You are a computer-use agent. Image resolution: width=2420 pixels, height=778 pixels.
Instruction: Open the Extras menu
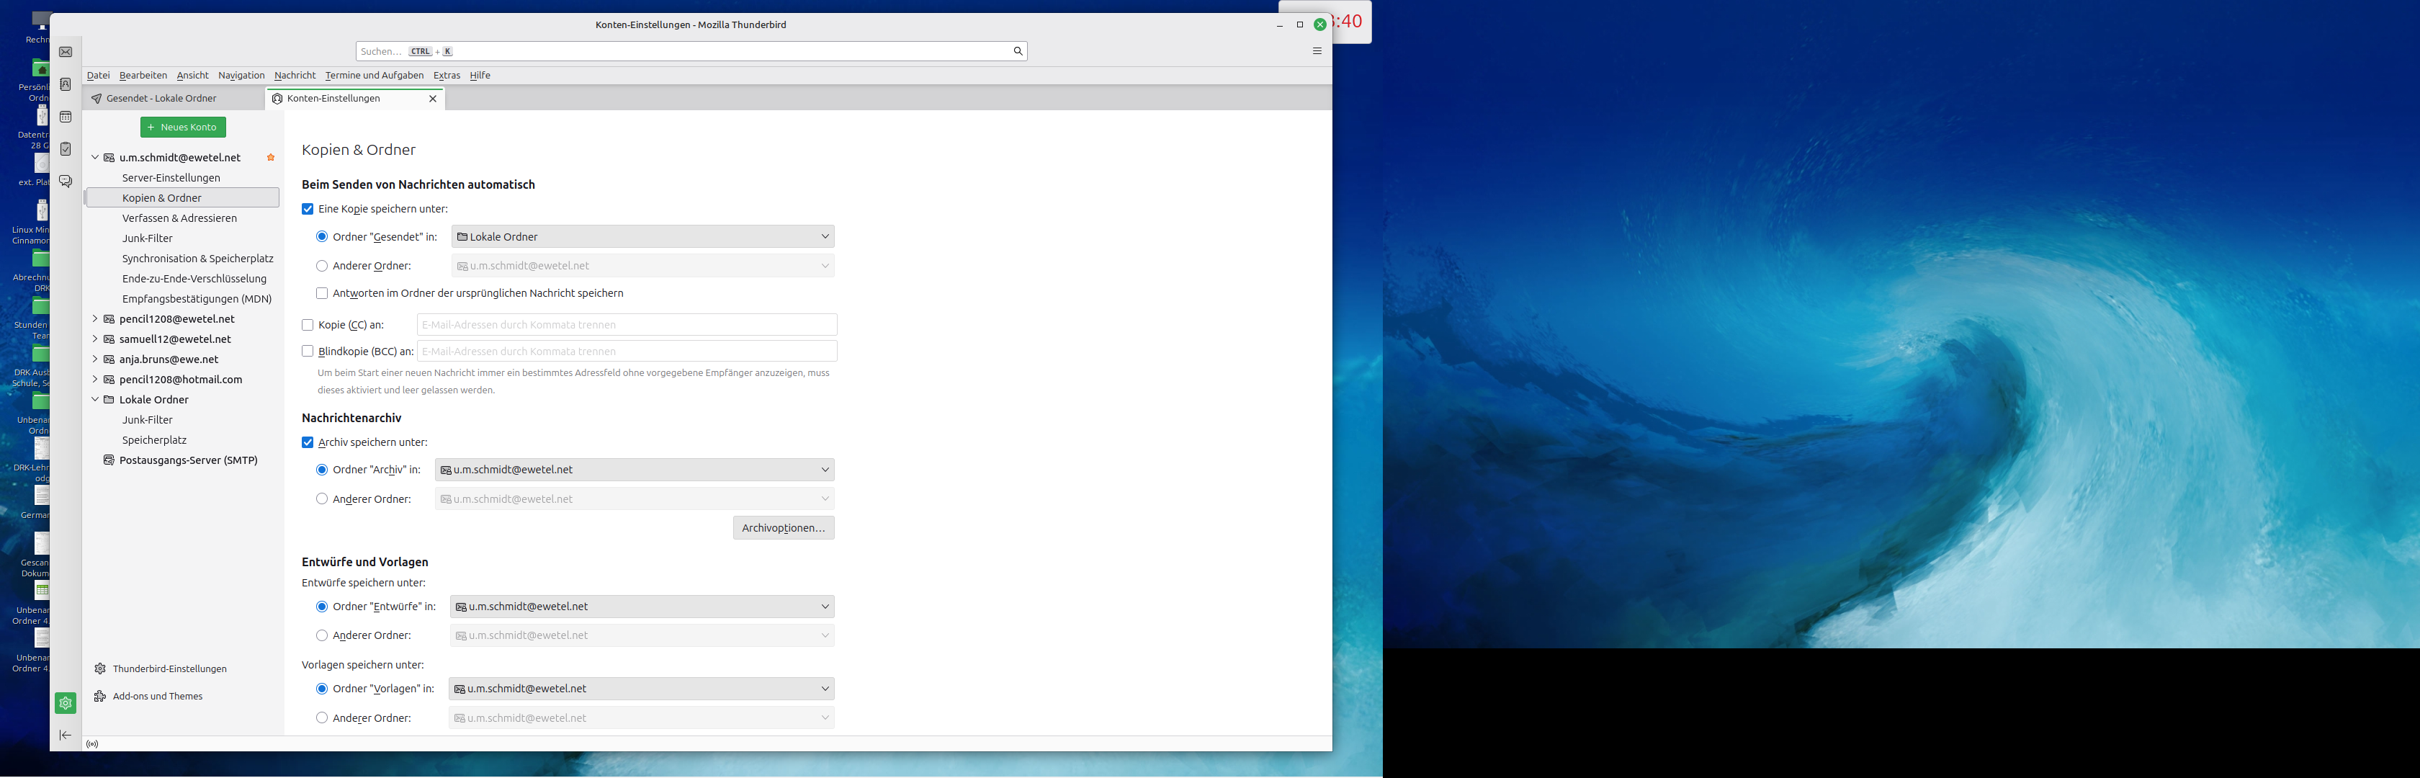[447, 75]
